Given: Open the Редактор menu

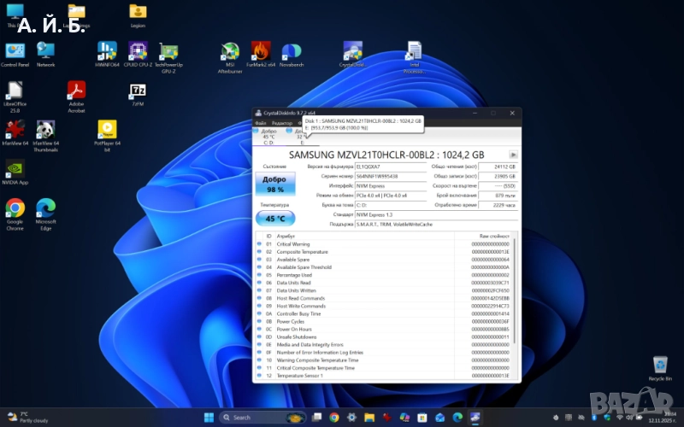Looking at the screenshot, I should (x=281, y=123).
